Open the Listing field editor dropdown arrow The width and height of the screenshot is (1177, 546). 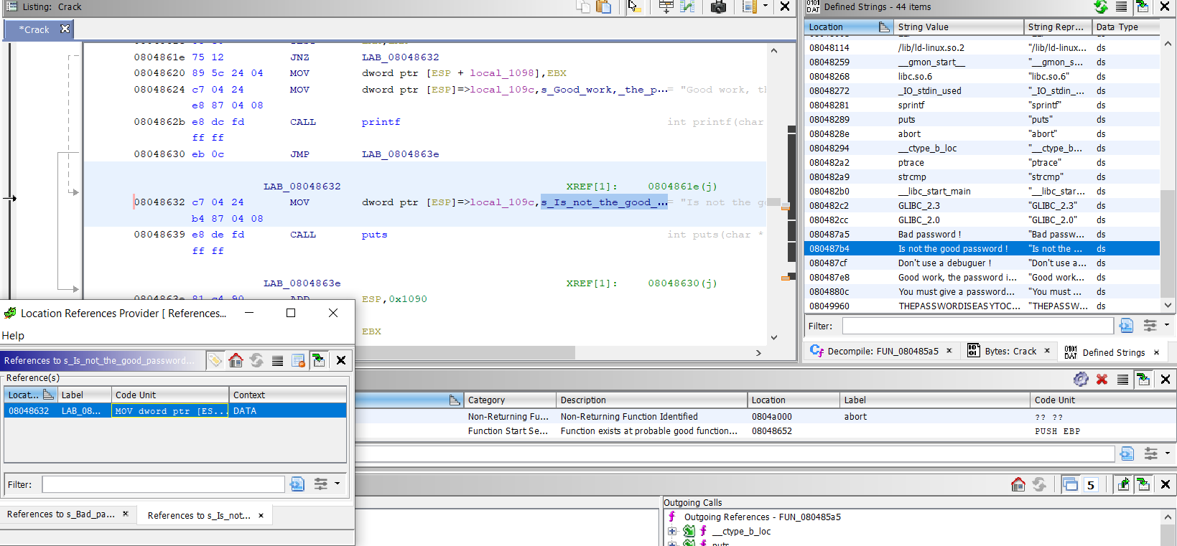coord(766,6)
